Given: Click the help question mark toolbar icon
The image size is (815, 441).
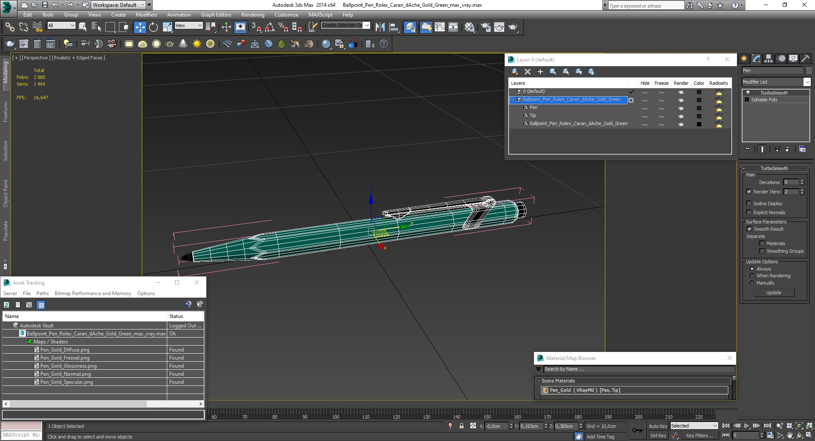Looking at the screenshot, I should [384, 44].
